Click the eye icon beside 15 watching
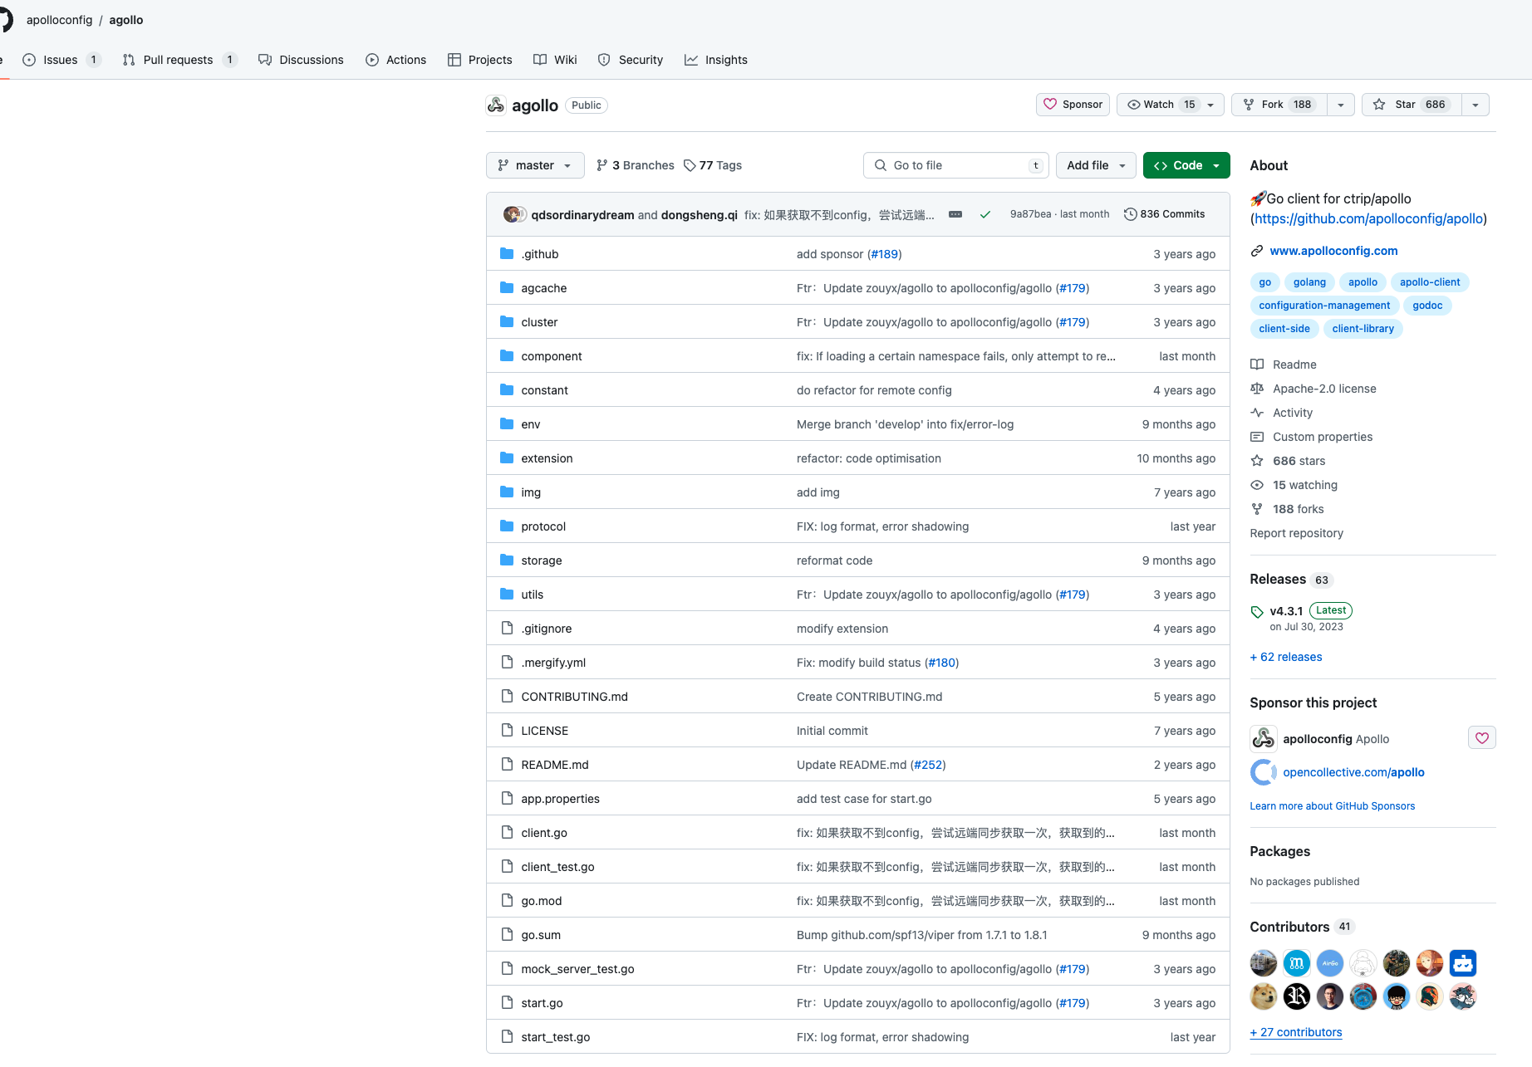Image resolution: width=1532 pixels, height=1067 pixels. pos(1257,484)
